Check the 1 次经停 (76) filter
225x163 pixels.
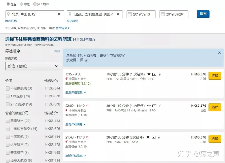(7, 96)
